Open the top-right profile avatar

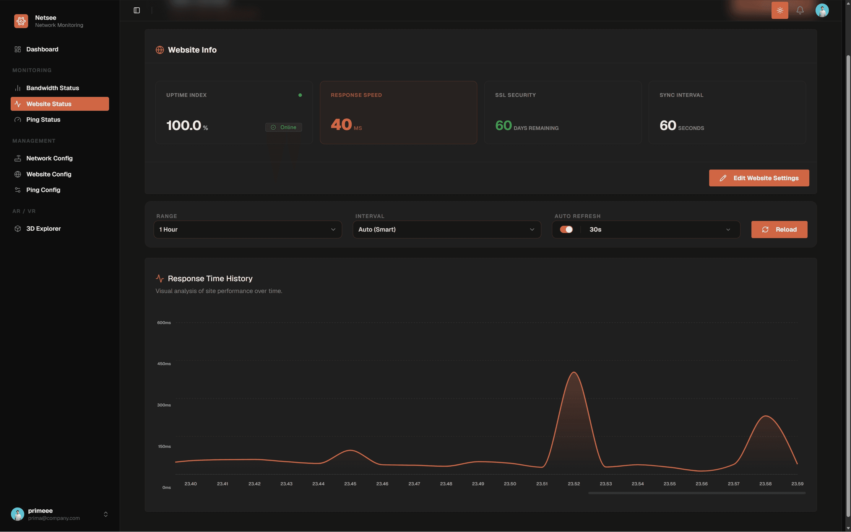tap(822, 11)
